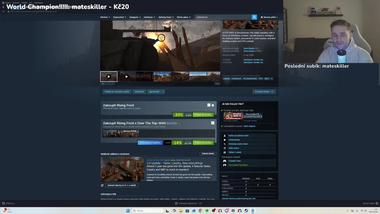The width and height of the screenshot is (380, 214).
Task: Show hidden tray icons chevron
Action: coord(348,211)
